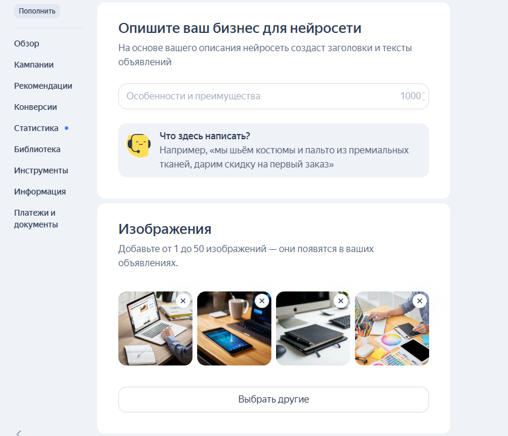The image size is (508, 436).
Task: Open the Инструменты section
Action: point(39,170)
